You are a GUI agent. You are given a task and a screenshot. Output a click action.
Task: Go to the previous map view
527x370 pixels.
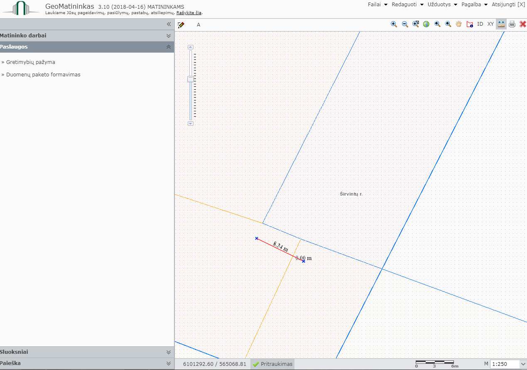click(437, 24)
